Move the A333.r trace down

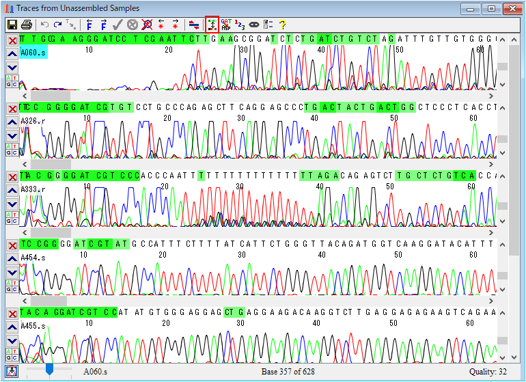point(12,204)
